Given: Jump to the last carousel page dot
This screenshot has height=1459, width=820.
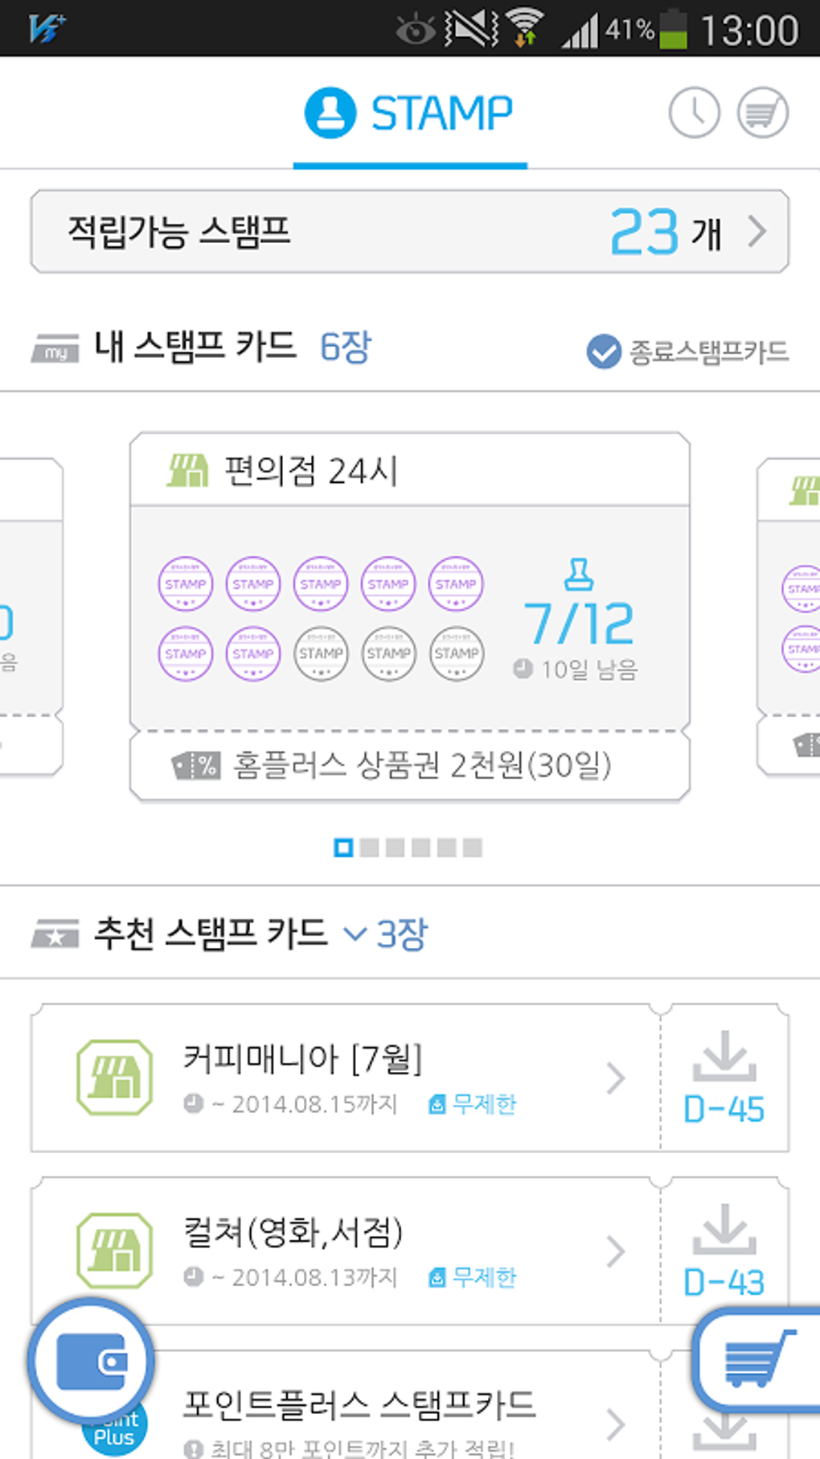Looking at the screenshot, I should [473, 847].
